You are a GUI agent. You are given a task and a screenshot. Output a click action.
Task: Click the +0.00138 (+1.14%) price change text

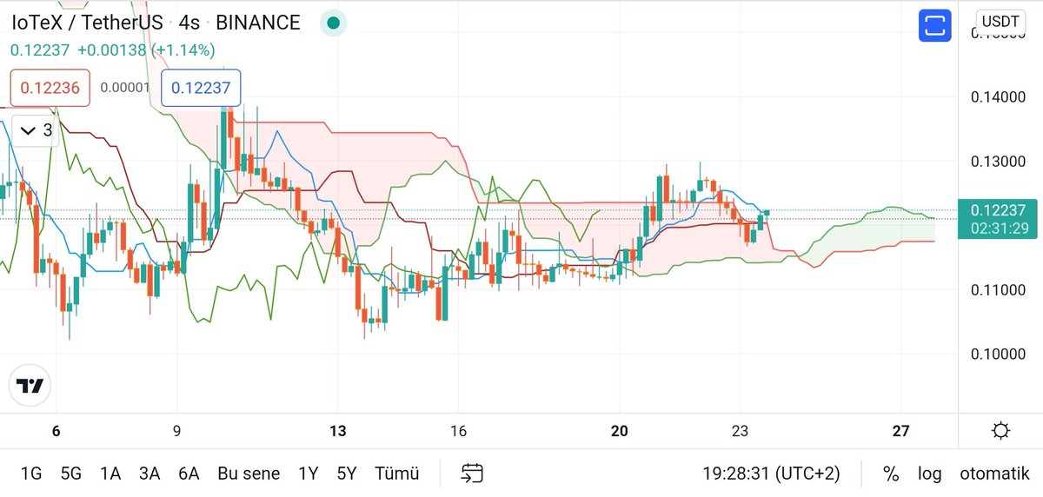pyautogui.click(x=146, y=50)
